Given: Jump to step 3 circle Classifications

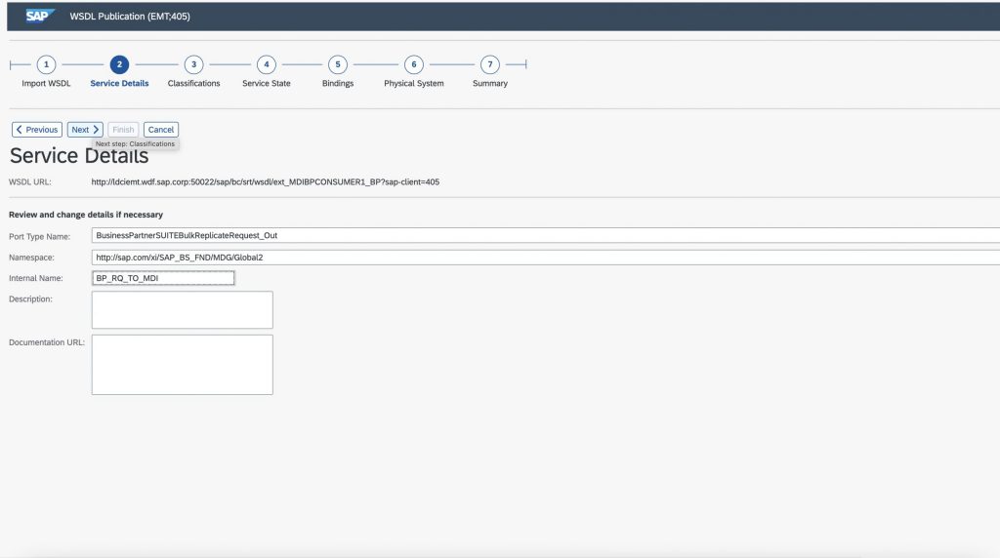Looking at the screenshot, I should click(194, 64).
